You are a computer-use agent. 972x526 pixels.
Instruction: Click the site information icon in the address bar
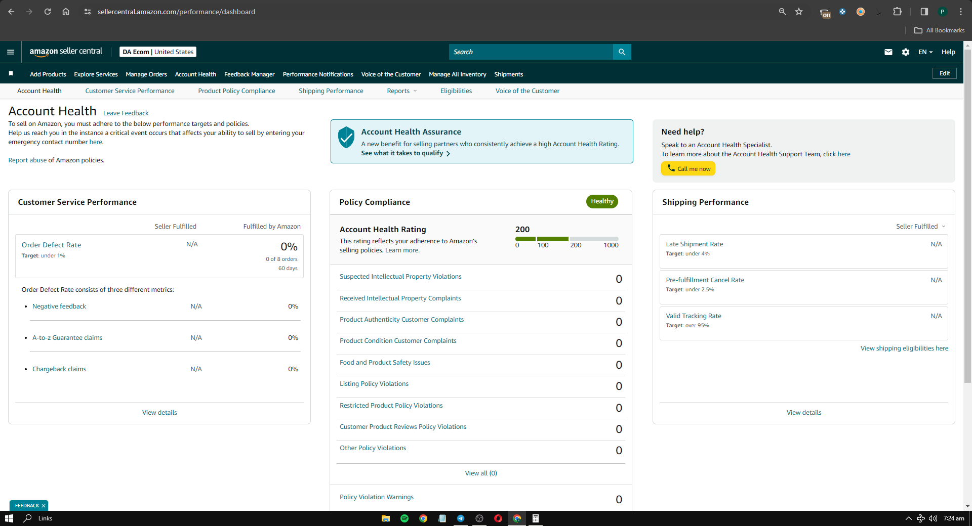pyautogui.click(x=88, y=12)
